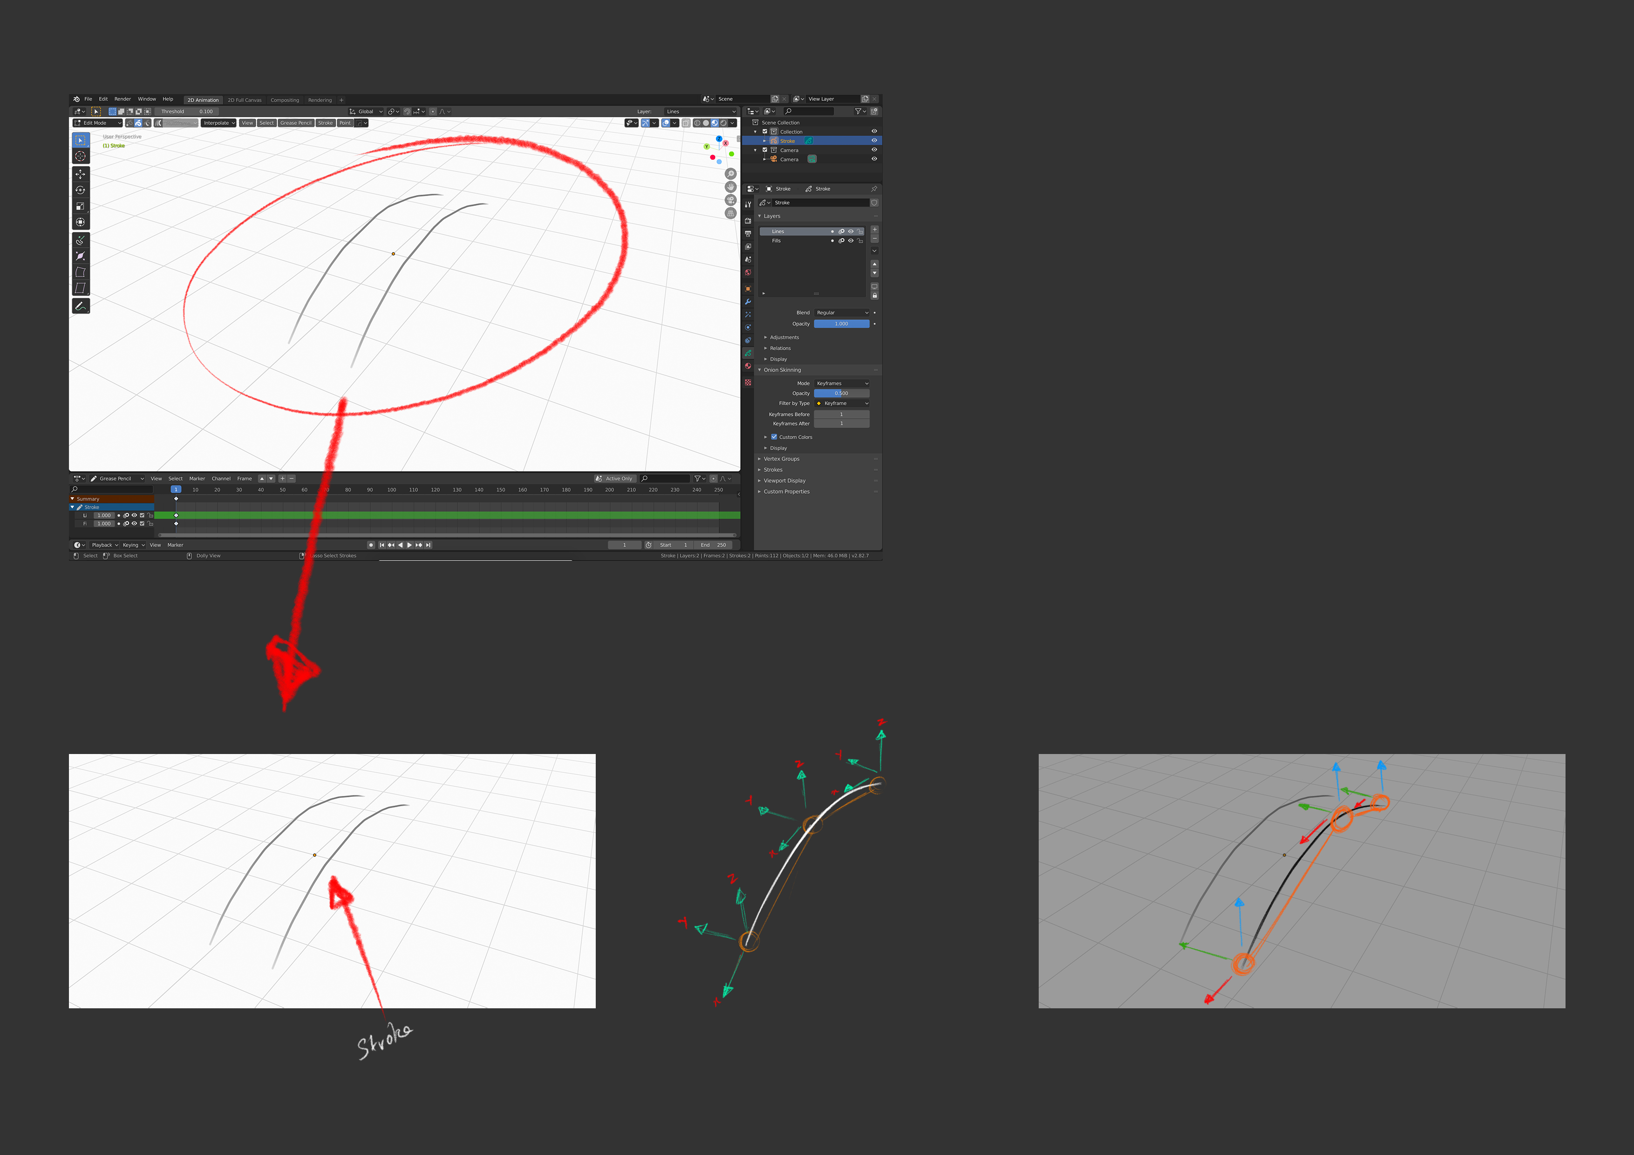Open the onion skinning Mode Keyframes dropdown

[x=842, y=384]
